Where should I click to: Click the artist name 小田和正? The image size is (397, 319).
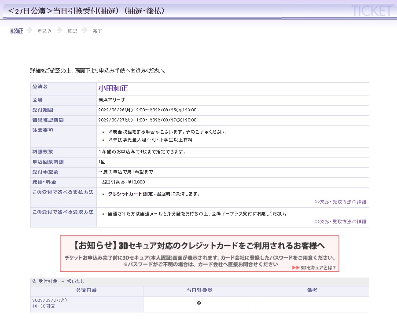tap(113, 88)
